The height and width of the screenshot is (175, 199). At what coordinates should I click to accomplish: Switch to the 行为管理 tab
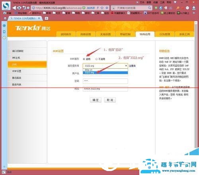click(165, 34)
